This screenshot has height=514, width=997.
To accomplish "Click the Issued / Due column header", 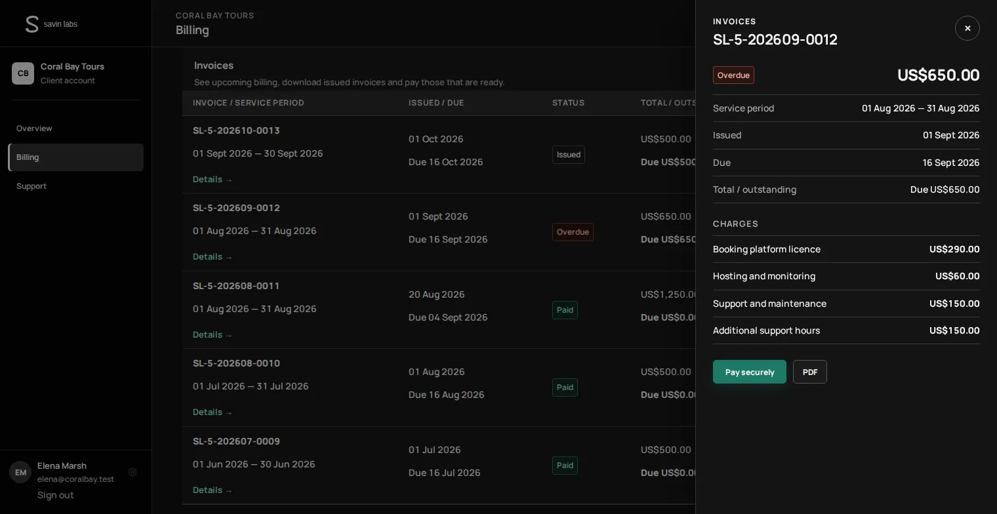I will coord(436,103).
